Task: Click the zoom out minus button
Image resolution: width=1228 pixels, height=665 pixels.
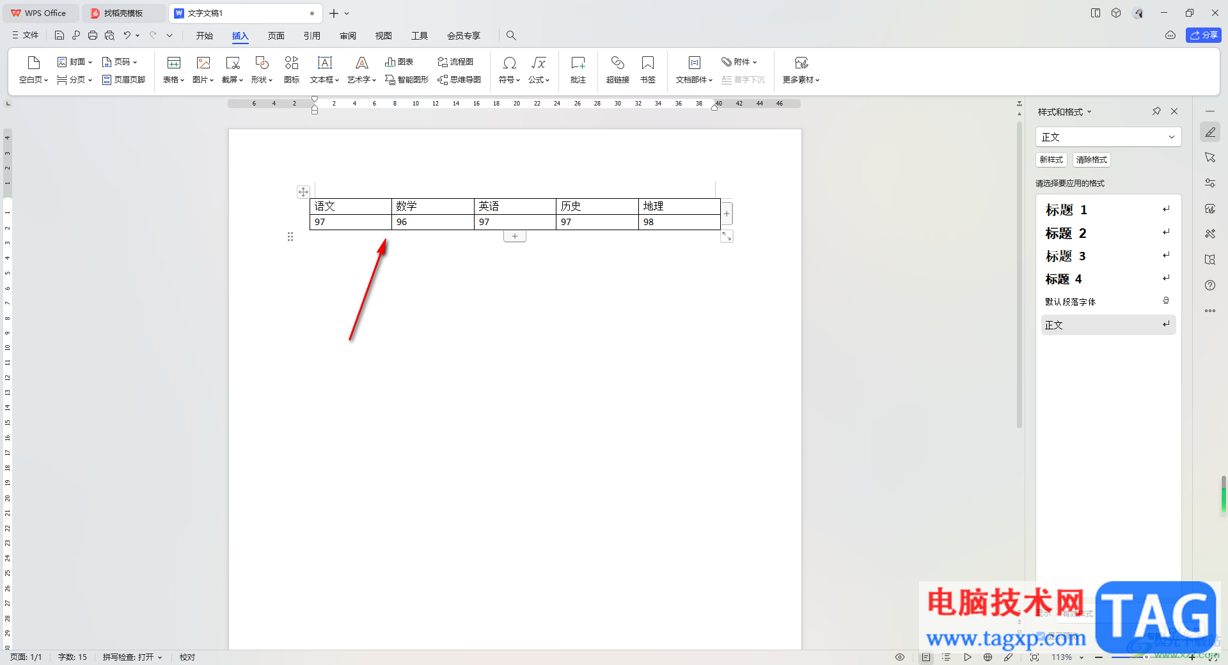Action: pyautogui.click(x=1099, y=657)
